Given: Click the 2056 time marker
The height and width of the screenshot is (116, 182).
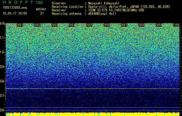Looking at the screenshot, I should (106, 25).
